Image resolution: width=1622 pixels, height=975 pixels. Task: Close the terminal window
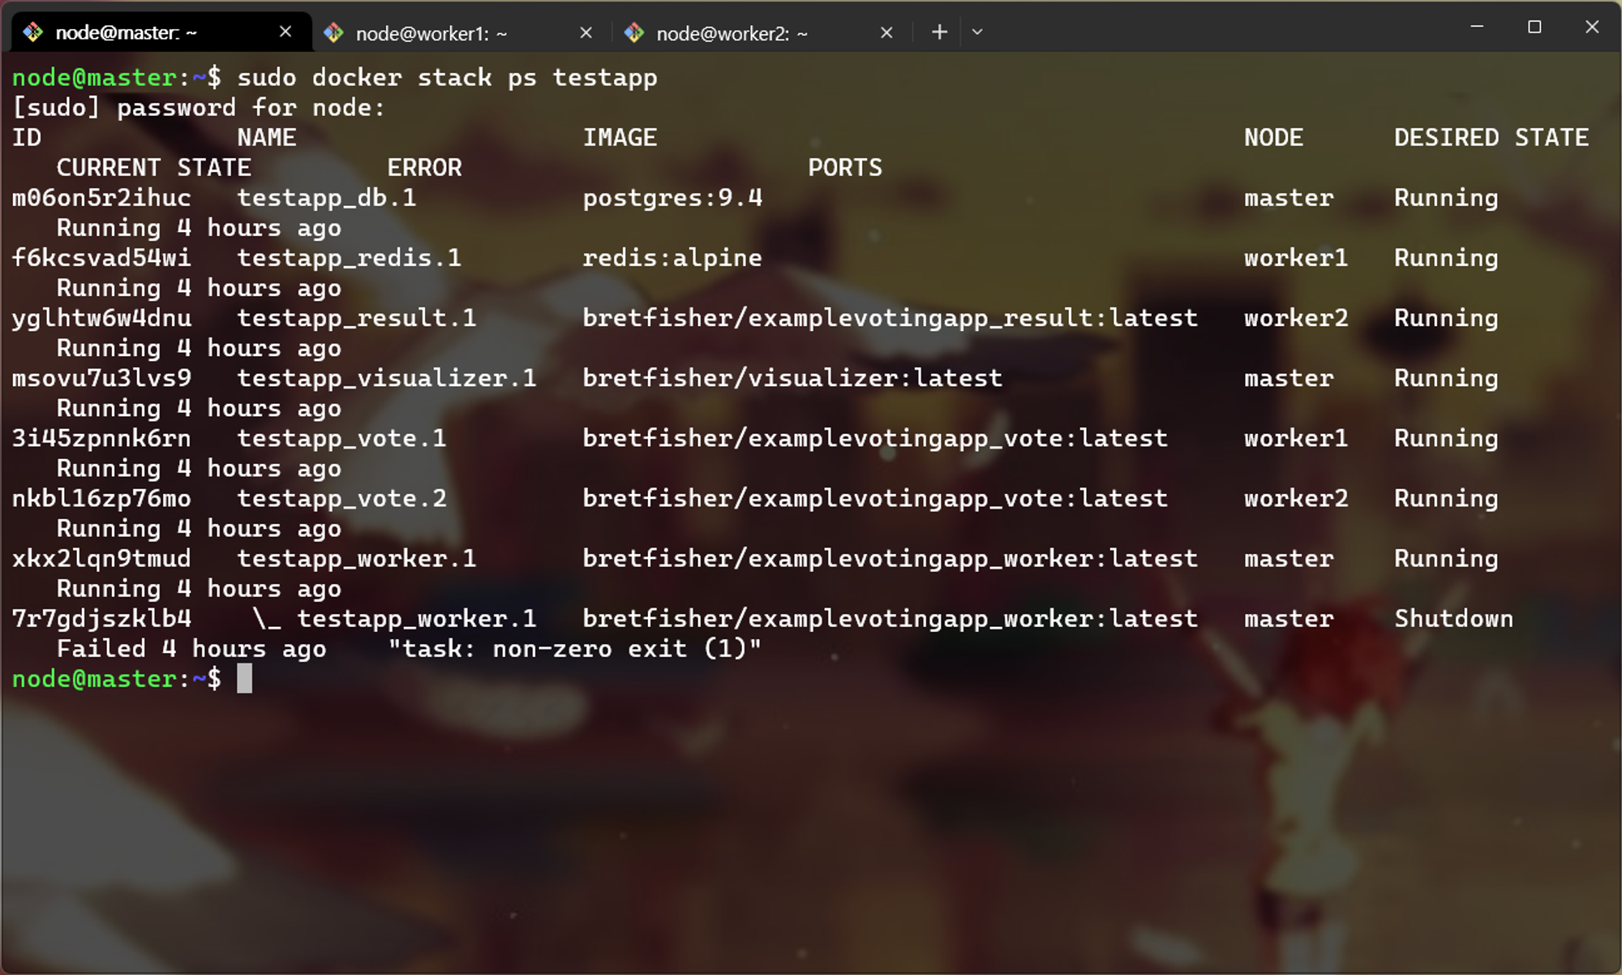pyautogui.click(x=1592, y=27)
